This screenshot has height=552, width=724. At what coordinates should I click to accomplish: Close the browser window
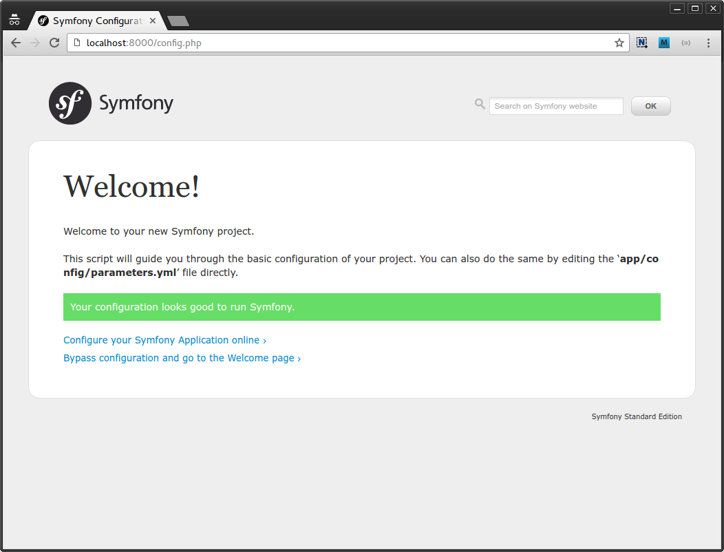click(x=713, y=8)
